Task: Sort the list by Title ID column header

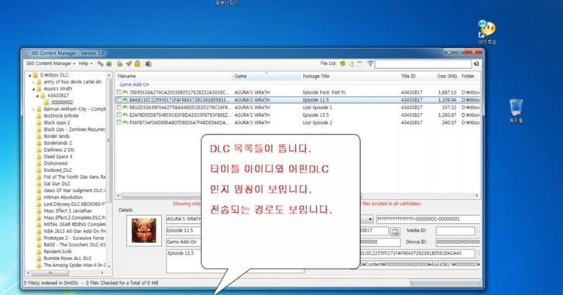Action: 408,76
